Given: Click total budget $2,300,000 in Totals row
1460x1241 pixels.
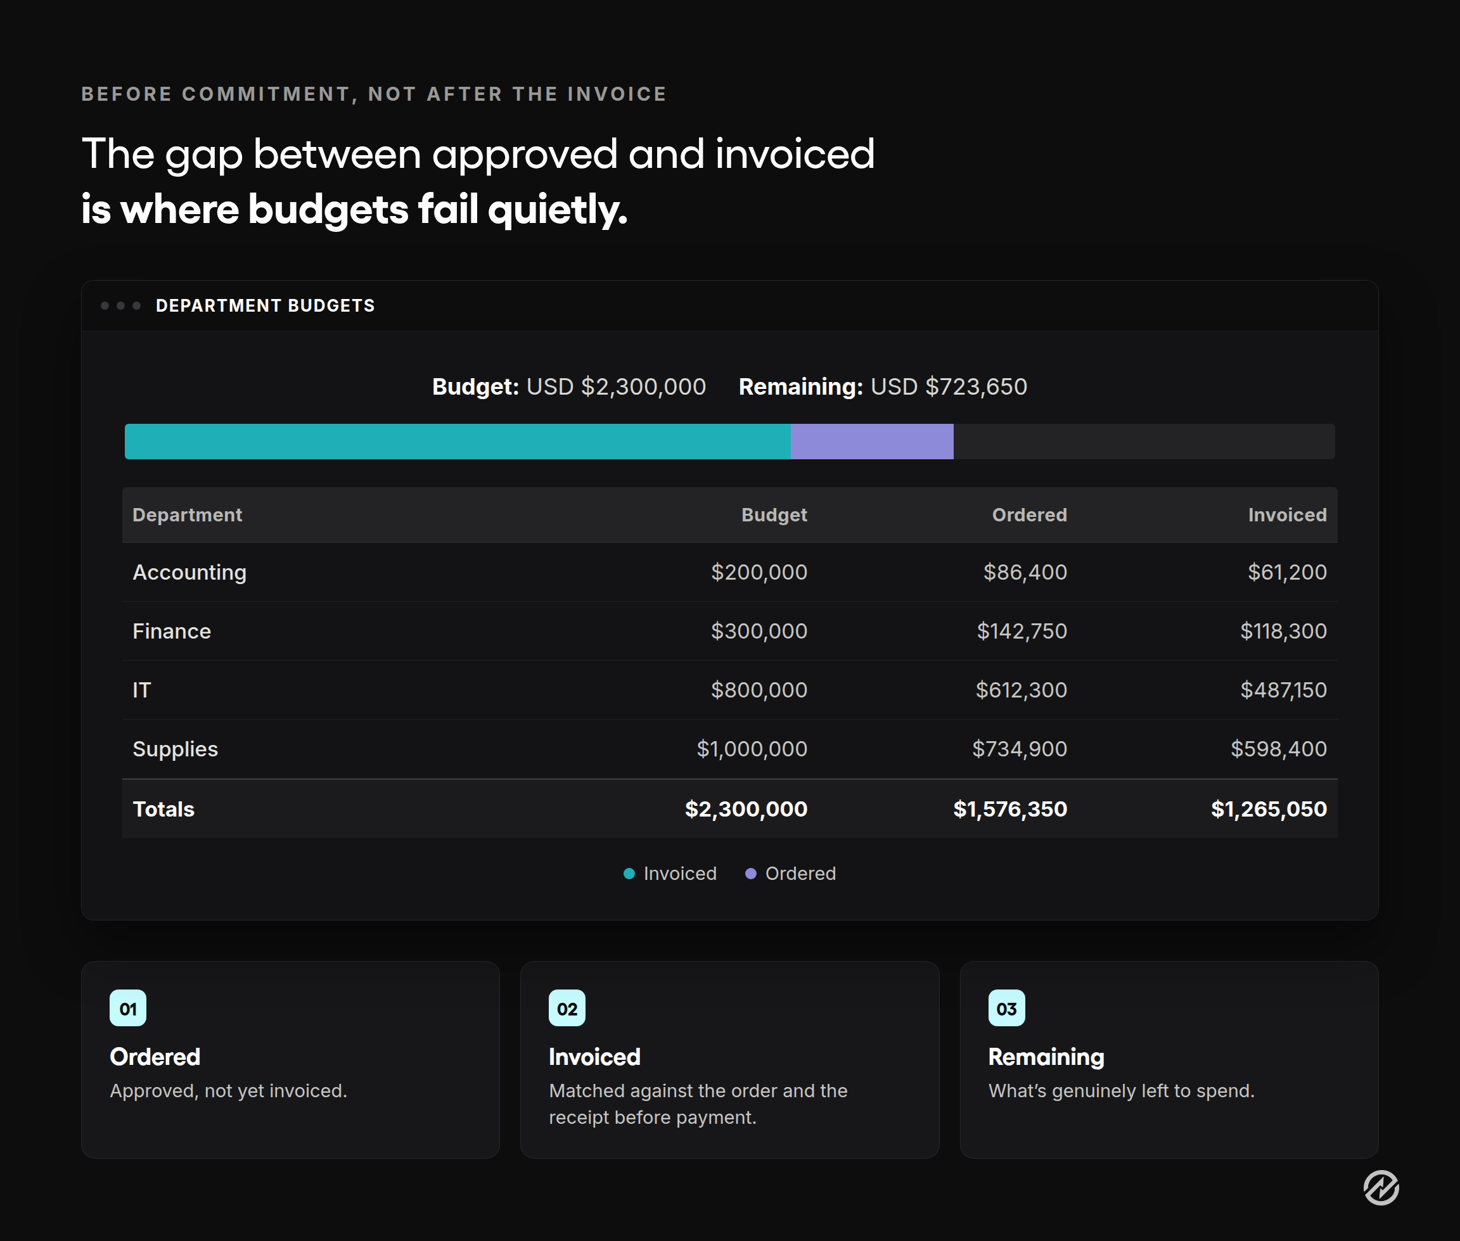Looking at the screenshot, I should coord(746,809).
